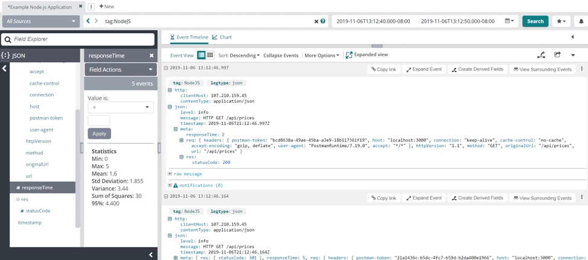The image size is (588, 260).
Task: Collapse the meta node in first event
Action: click(x=176, y=129)
